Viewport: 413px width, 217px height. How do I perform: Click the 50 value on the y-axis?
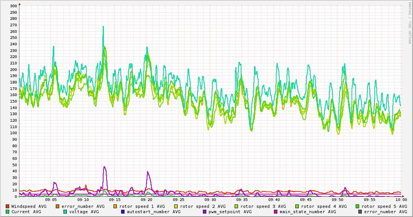click(15, 165)
